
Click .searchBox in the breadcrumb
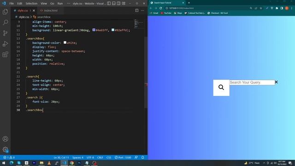(44, 17)
